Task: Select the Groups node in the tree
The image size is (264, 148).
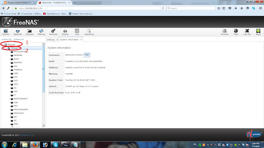Action: pos(14,48)
